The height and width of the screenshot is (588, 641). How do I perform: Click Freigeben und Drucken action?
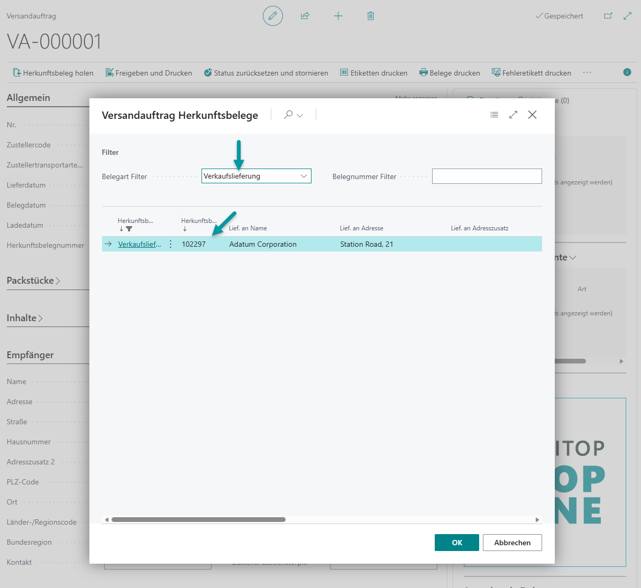pos(149,73)
